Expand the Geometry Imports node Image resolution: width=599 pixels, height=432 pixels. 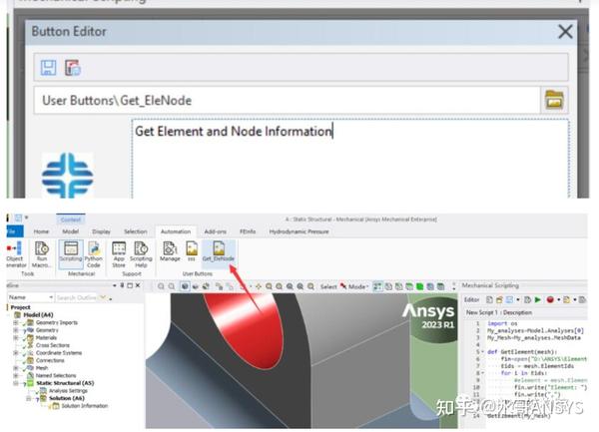click(16, 322)
